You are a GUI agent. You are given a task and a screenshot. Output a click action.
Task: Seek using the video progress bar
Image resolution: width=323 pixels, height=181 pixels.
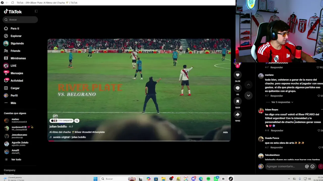139,141
